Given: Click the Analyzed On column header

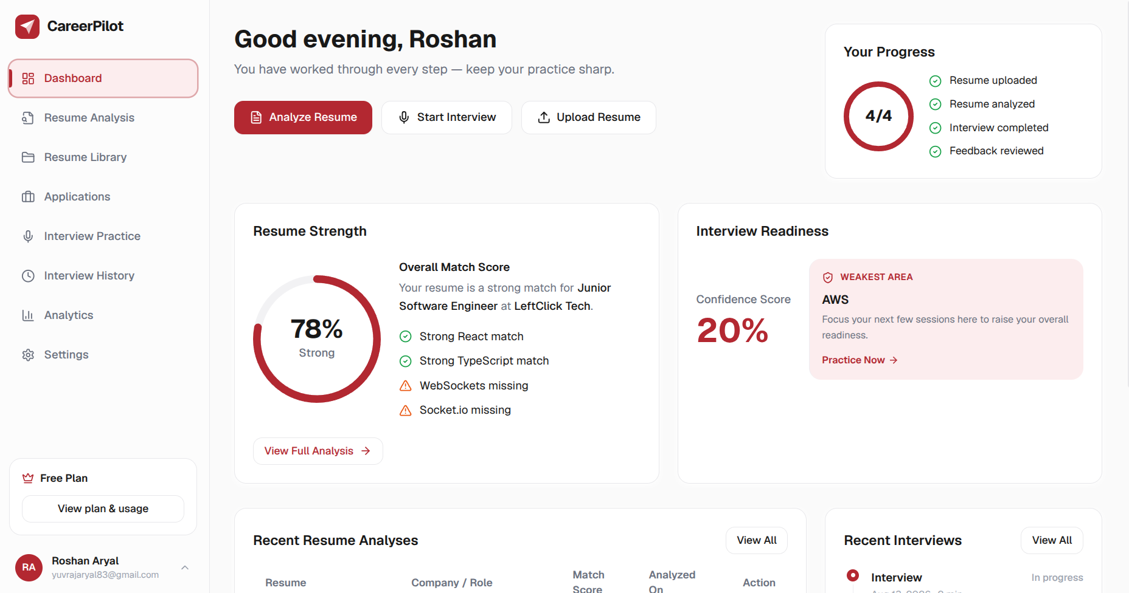Looking at the screenshot, I should coord(672,581).
